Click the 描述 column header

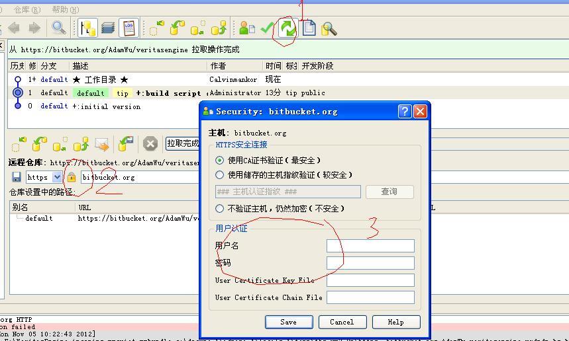138,65
